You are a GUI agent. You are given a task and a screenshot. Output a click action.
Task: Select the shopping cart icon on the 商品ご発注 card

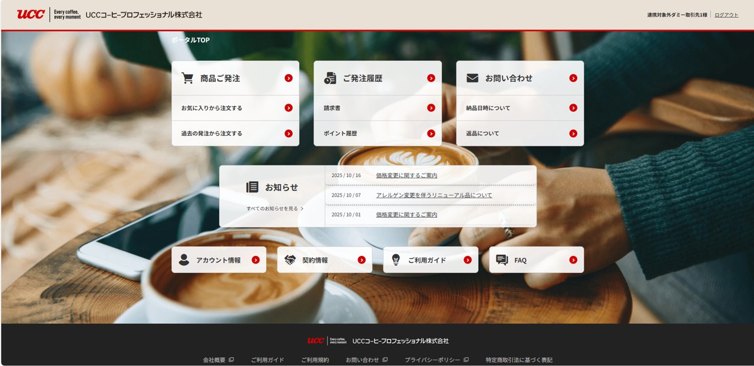187,77
